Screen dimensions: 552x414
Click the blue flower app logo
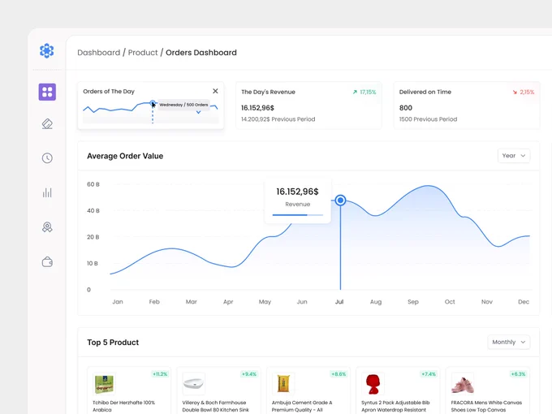point(47,50)
